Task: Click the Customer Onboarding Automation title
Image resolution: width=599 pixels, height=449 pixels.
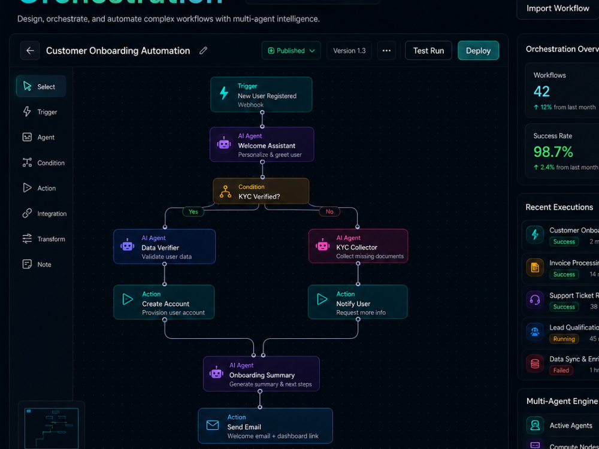Action: coord(117,51)
